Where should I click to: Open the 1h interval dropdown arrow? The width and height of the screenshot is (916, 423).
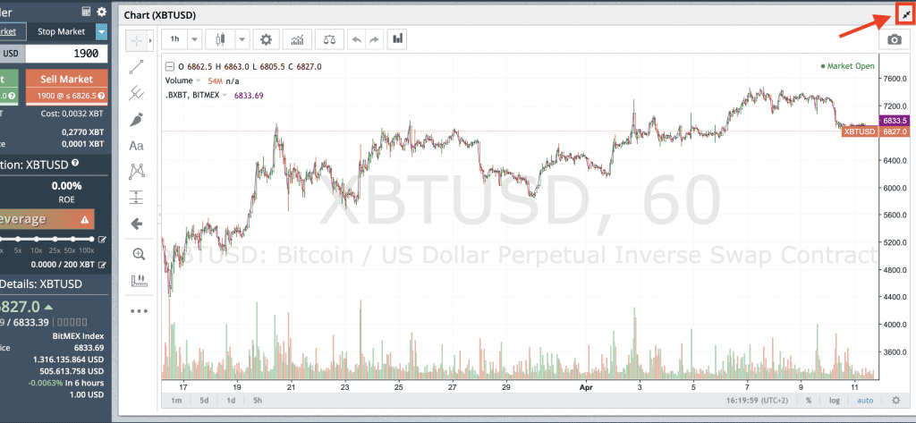(194, 39)
